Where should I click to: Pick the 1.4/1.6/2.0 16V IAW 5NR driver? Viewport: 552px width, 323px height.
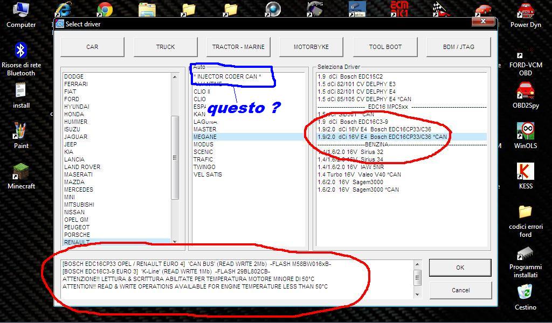point(350,167)
